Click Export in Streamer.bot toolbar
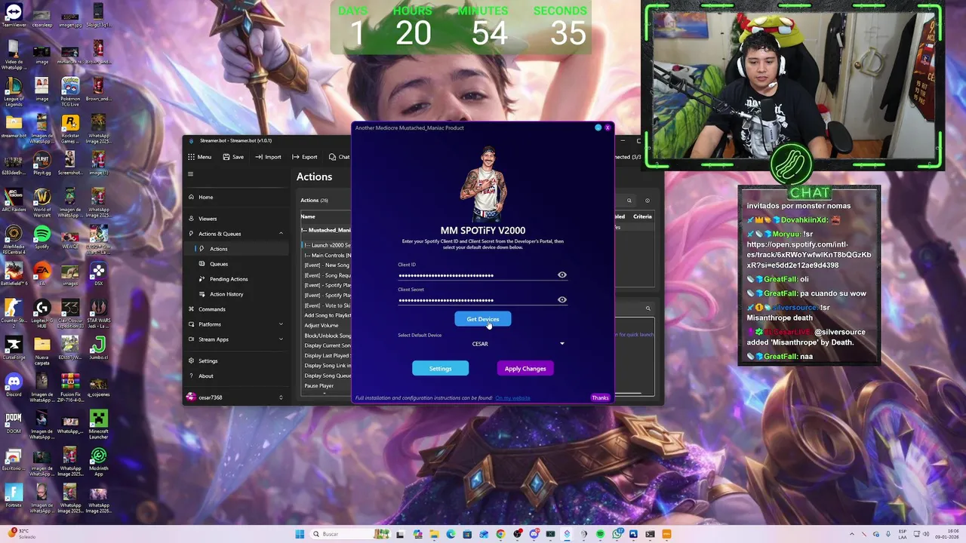This screenshot has height=543, width=966. coord(305,157)
